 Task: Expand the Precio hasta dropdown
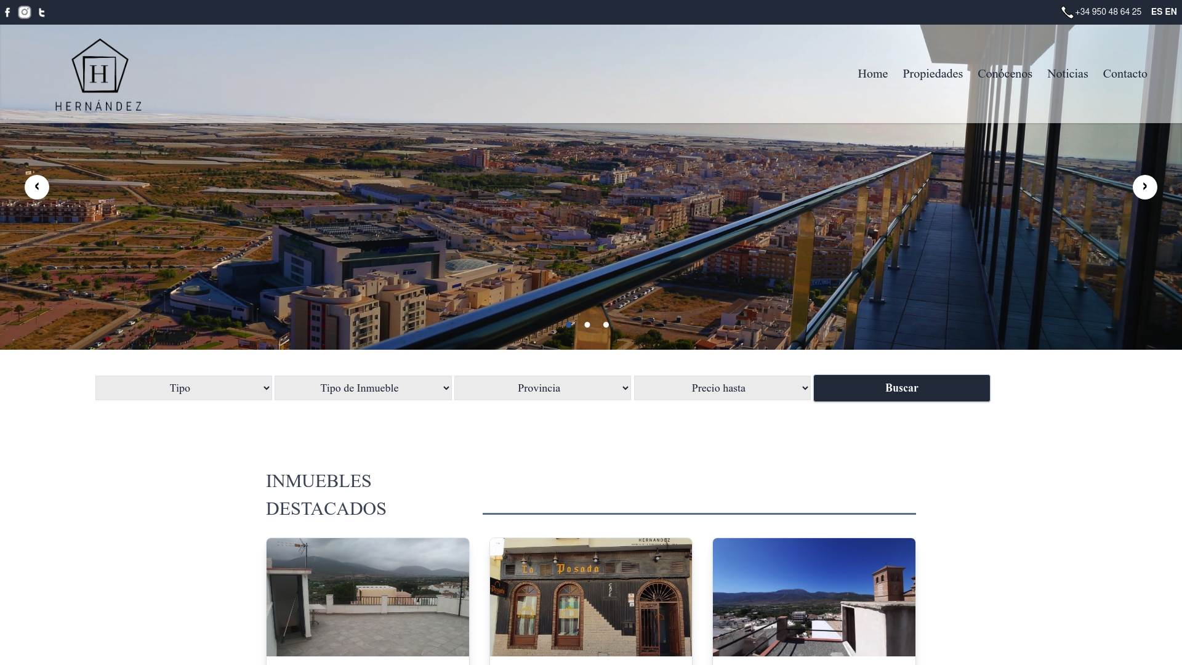click(722, 388)
